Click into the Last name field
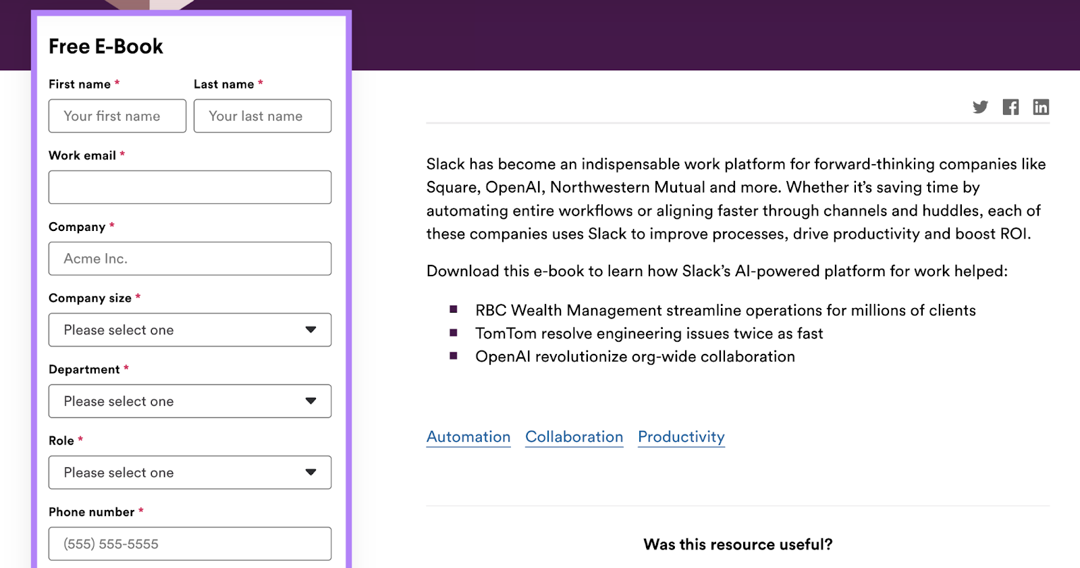Screen dimensions: 1080x568 pos(262,116)
